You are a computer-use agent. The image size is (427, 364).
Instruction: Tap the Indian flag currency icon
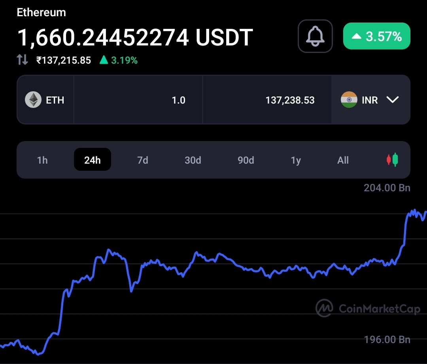tap(349, 100)
